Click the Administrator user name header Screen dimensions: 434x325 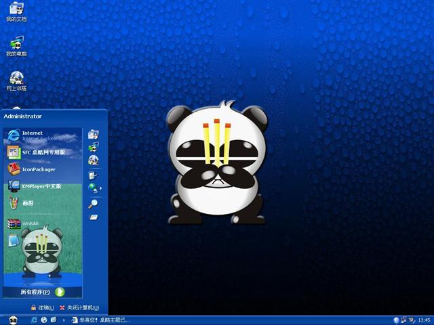(22, 116)
